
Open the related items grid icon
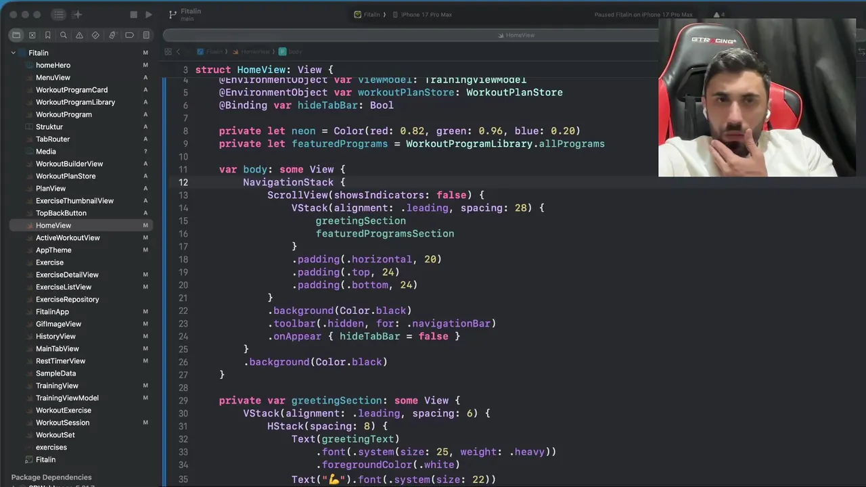tap(168, 51)
